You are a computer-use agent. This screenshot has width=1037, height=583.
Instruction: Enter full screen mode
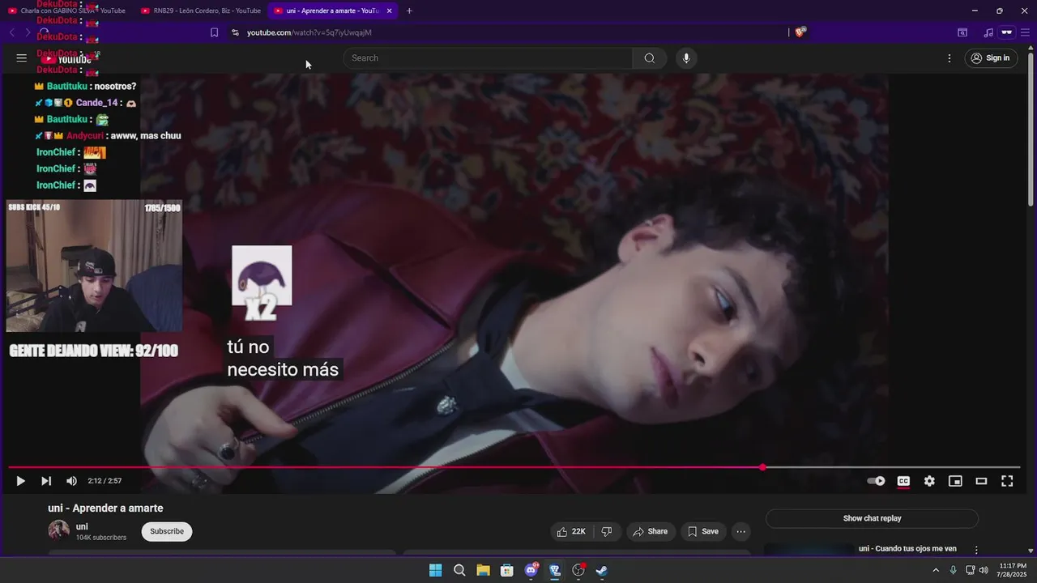(x=1007, y=481)
